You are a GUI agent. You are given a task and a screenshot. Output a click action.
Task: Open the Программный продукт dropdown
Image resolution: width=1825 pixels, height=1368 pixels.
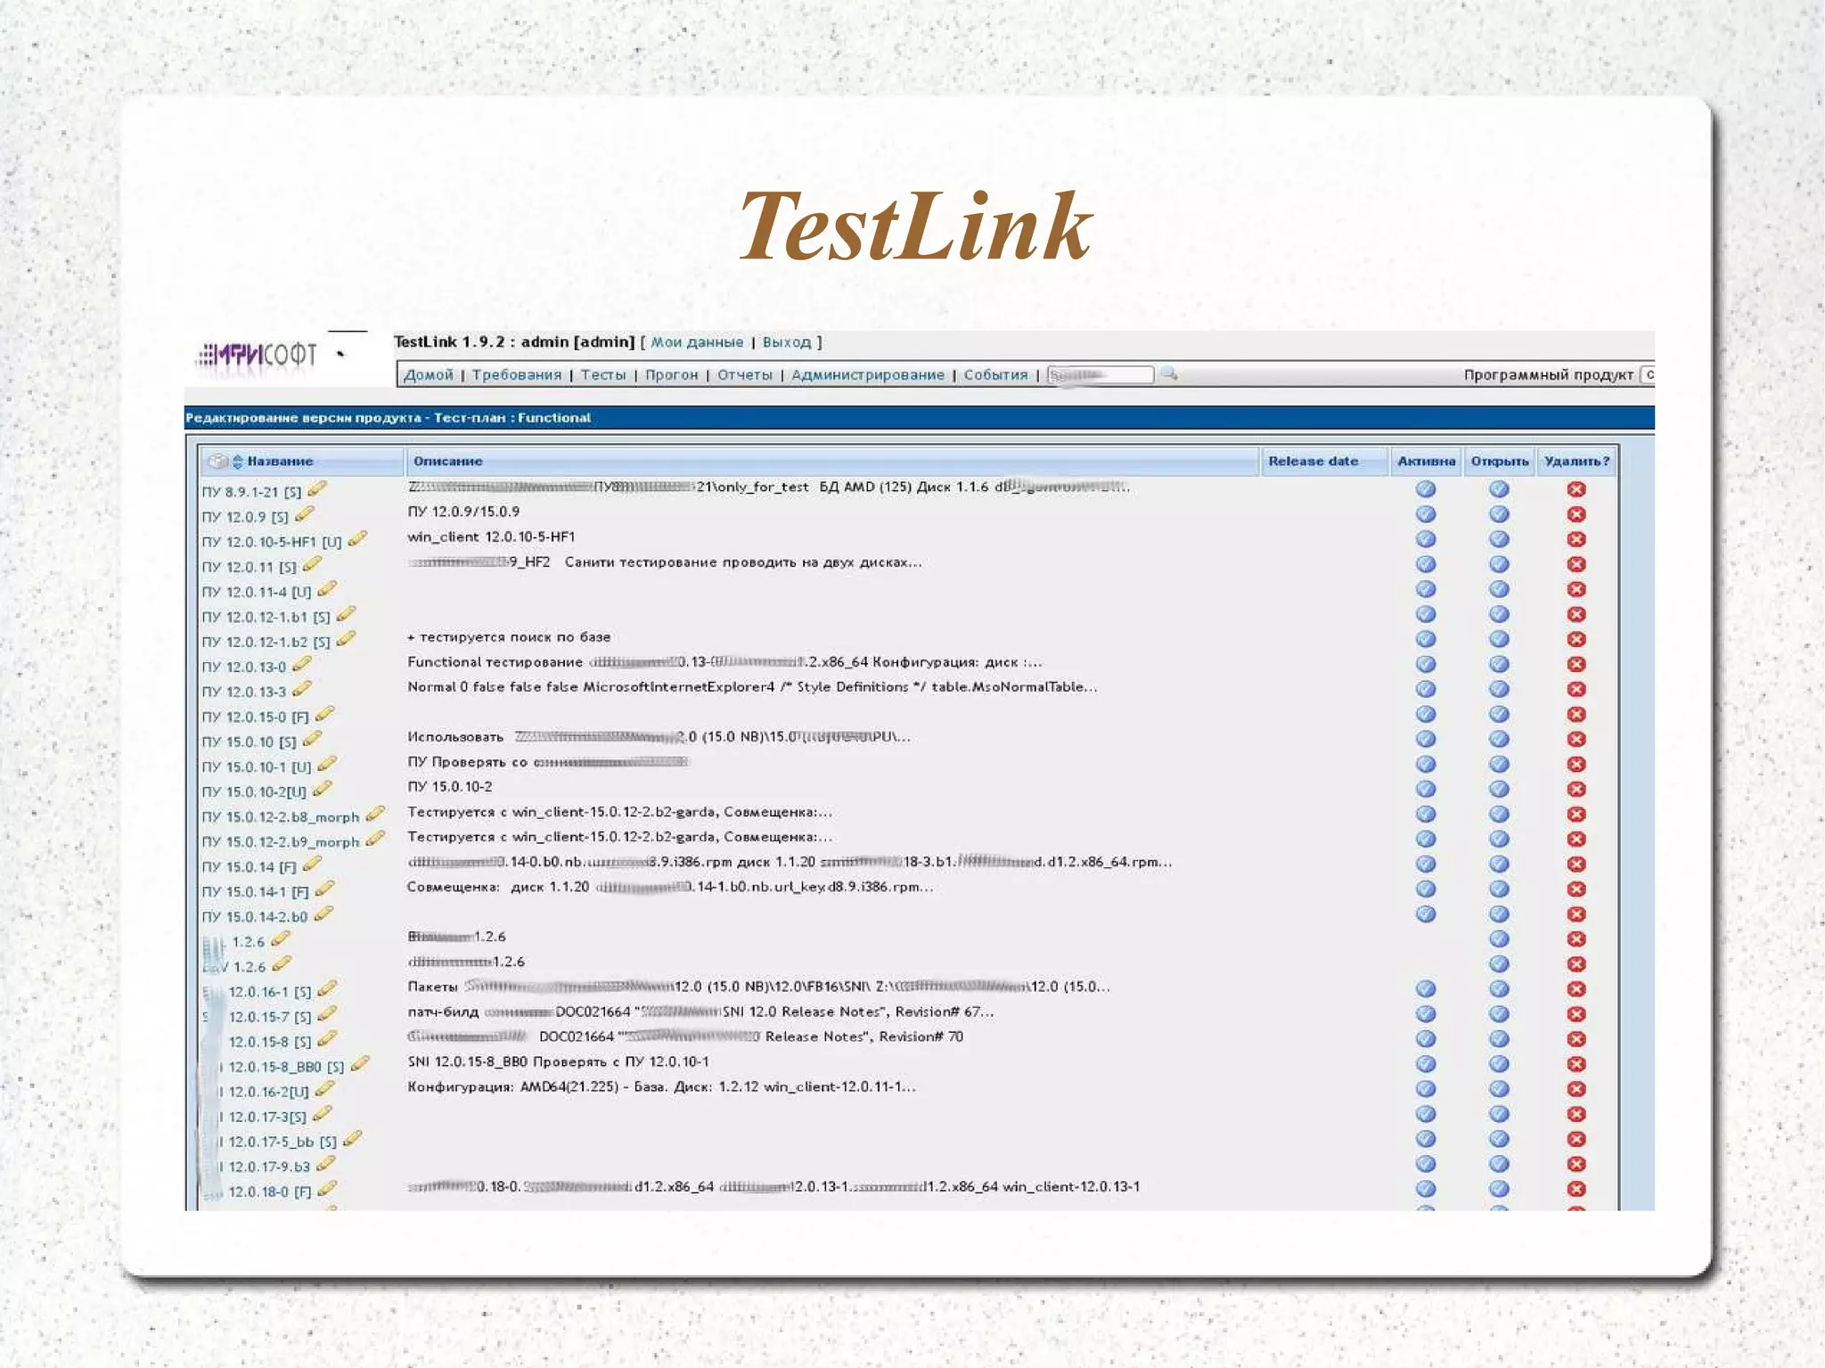[x=1649, y=374]
